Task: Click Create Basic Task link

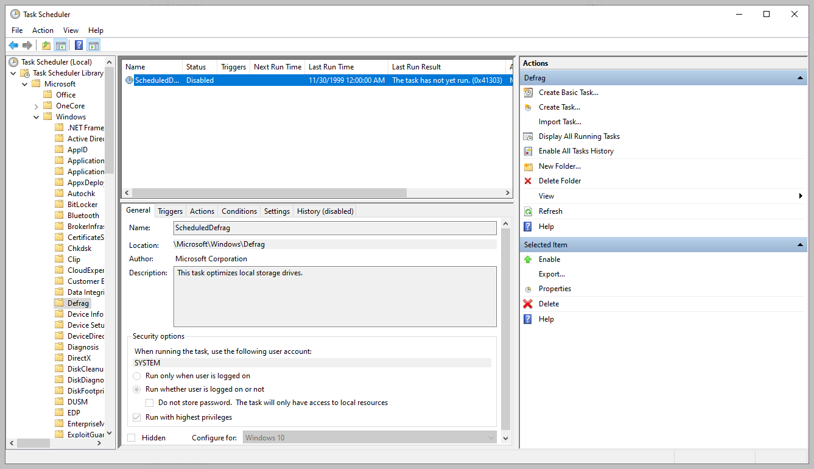Action: click(x=568, y=93)
